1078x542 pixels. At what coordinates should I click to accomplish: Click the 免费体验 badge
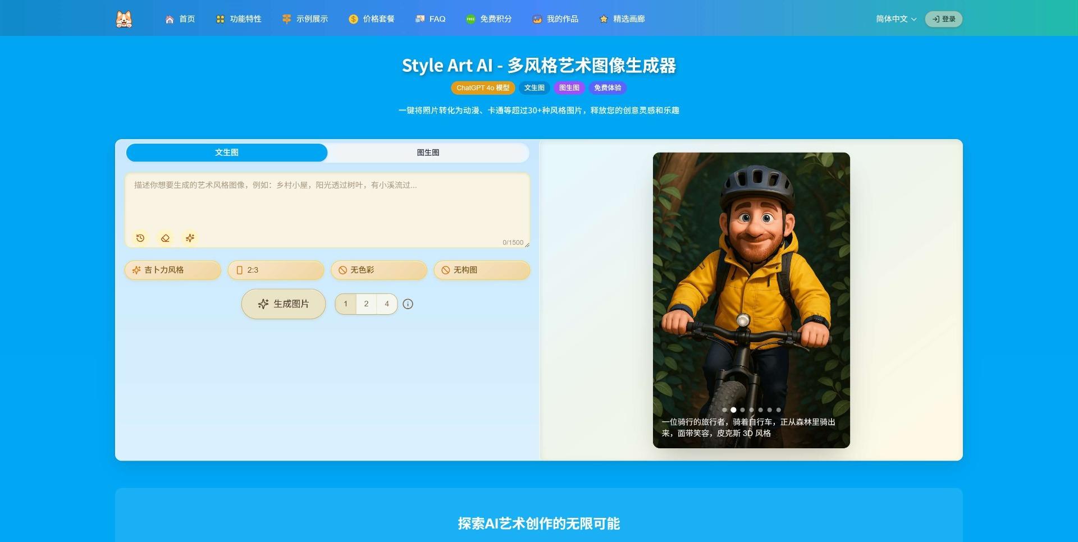(x=607, y=88)
